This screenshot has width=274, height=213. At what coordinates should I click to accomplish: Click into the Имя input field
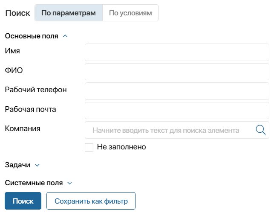177,53
